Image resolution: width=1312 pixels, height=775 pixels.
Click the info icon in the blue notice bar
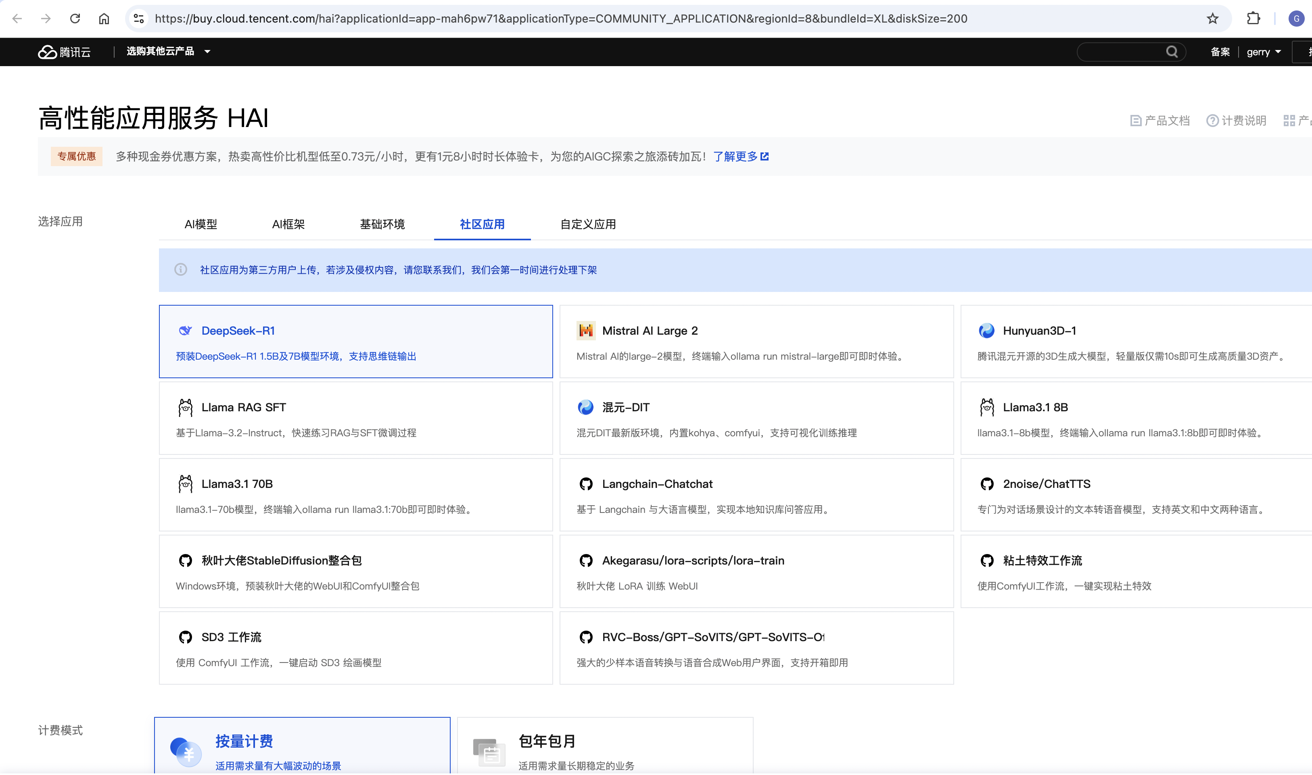tap(181, 269)
